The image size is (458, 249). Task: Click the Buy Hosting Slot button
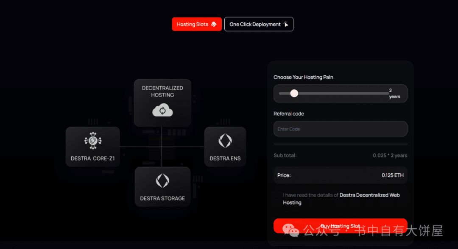(340, 226)
